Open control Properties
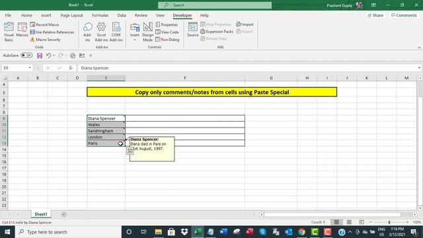This screenshot has height=238, width=423. coord(167,24)
